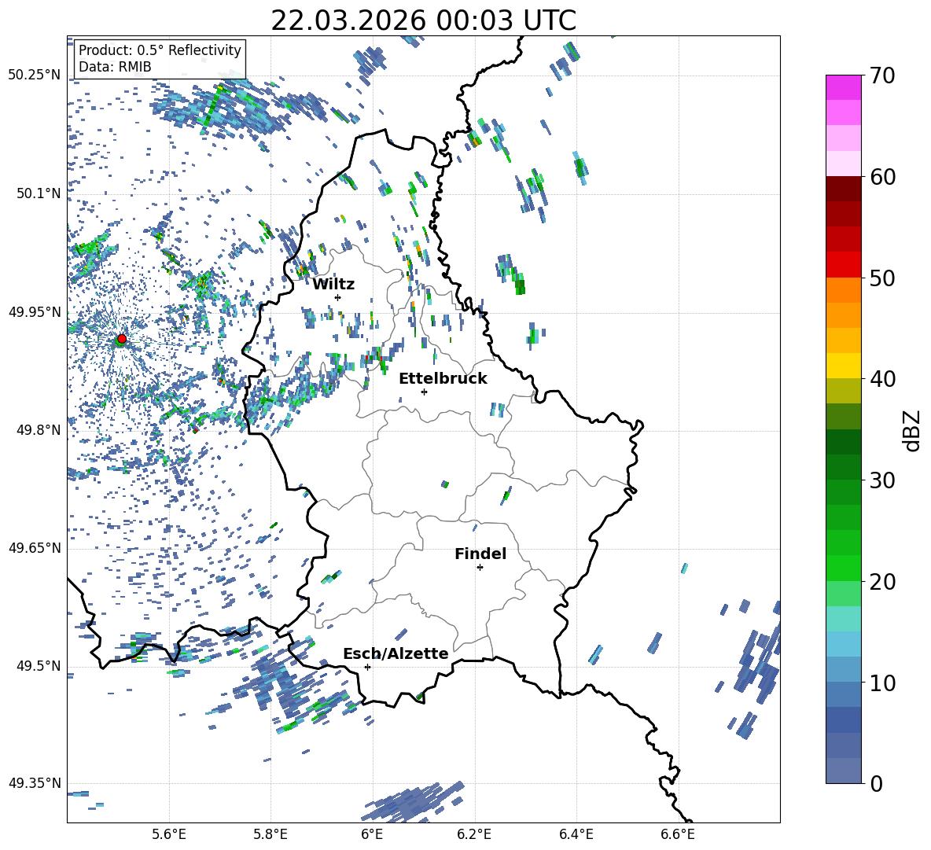Image resolution: width=931 pixels, height=850 pixels.
Task: Click the 6.4°E longitude label
Action: click(576, 834)
